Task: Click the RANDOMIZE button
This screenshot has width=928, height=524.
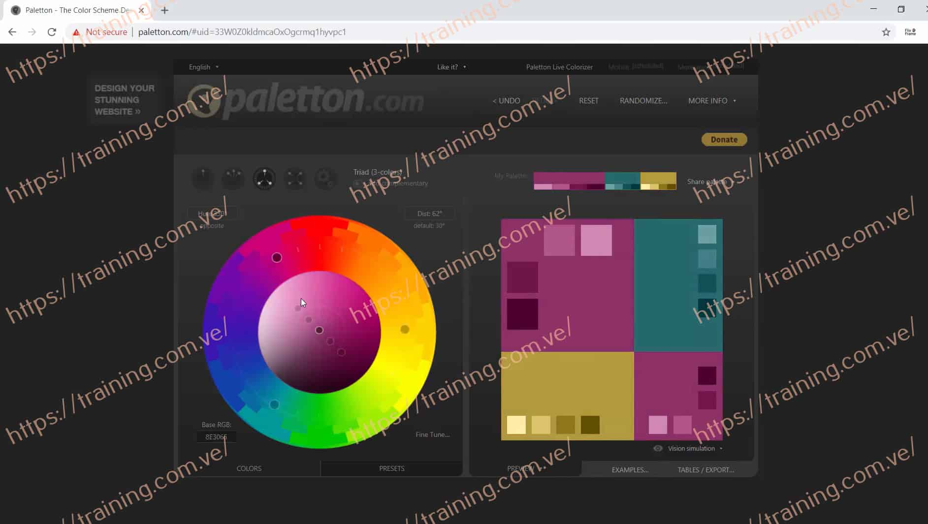Action: coord(643,100)
